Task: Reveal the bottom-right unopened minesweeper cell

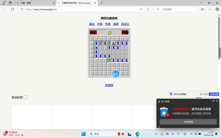Action: click(x=127, y=73)
